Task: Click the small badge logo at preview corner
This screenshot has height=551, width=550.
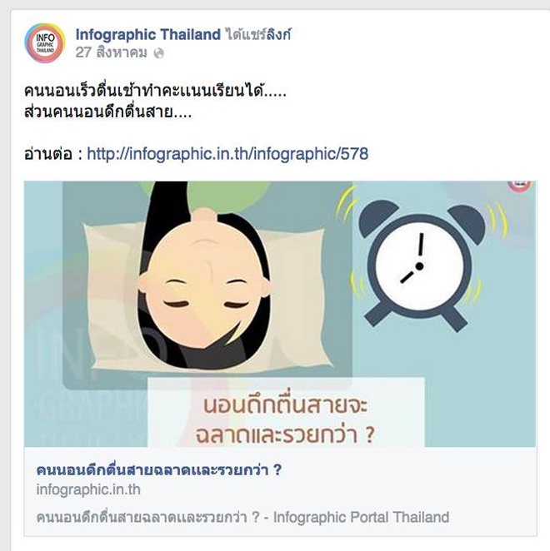Action: click(520, 186)
